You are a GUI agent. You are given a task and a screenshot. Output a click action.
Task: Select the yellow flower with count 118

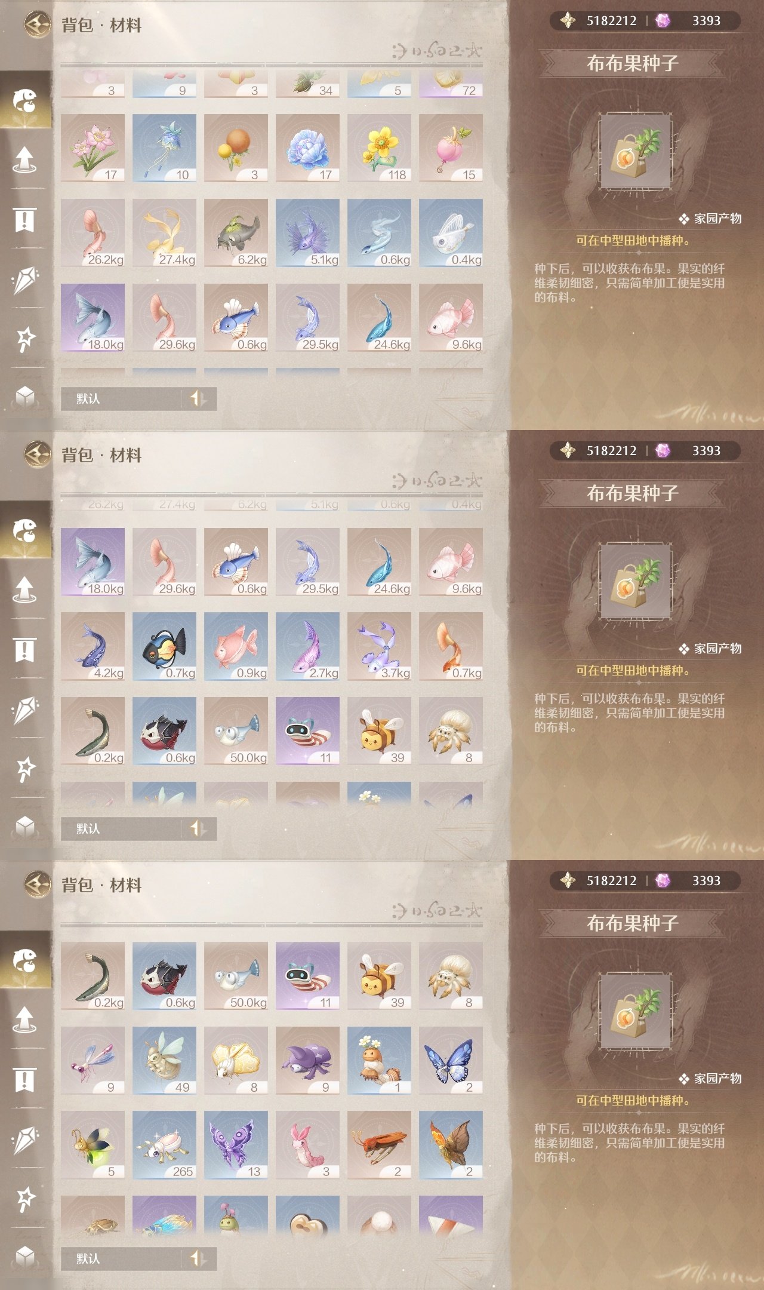[x=379, y=148]
